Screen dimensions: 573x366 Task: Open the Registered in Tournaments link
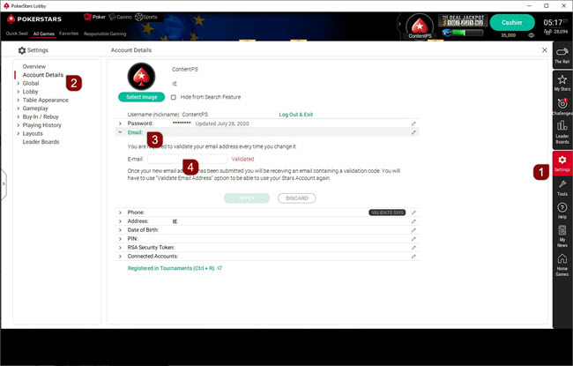(171, 268)
